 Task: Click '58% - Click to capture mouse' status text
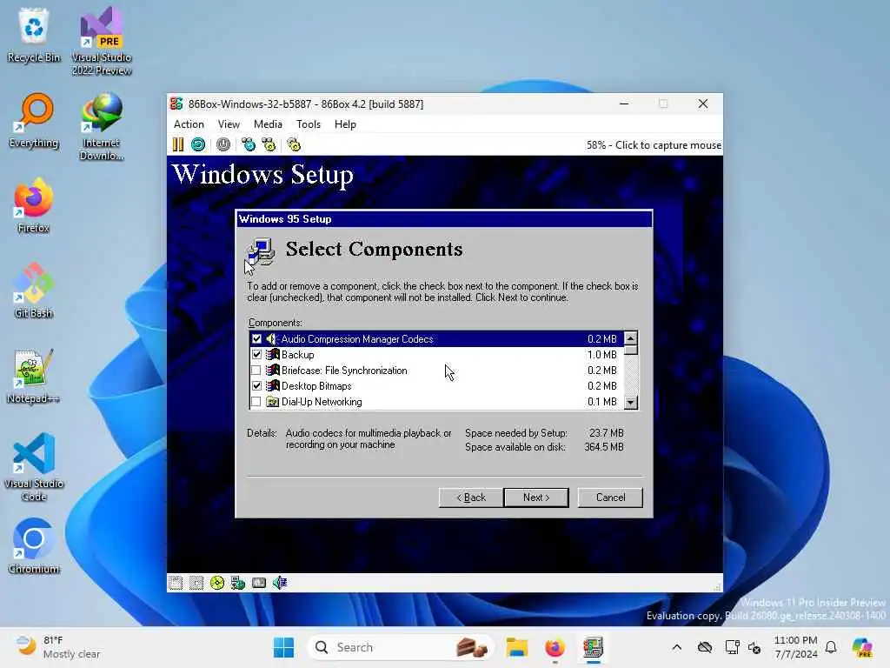(654, 145)
